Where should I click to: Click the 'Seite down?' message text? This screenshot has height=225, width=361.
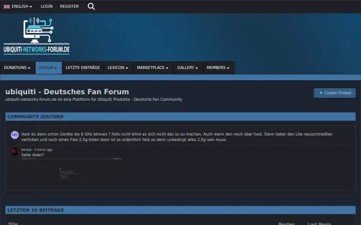32,155
